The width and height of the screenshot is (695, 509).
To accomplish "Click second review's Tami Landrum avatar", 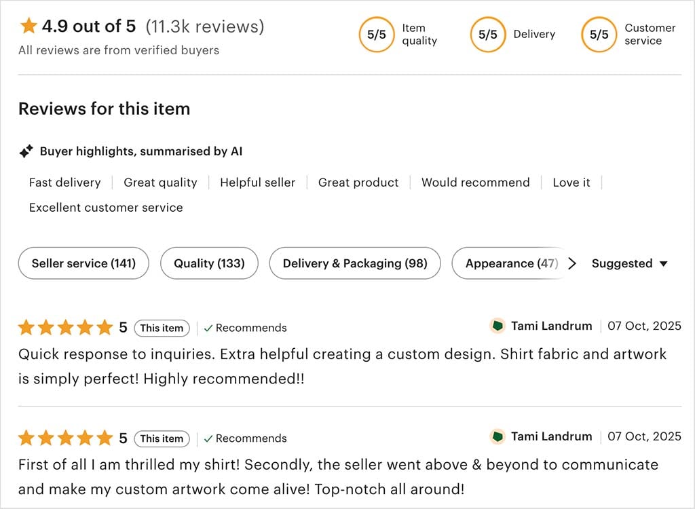I will 497,436.
